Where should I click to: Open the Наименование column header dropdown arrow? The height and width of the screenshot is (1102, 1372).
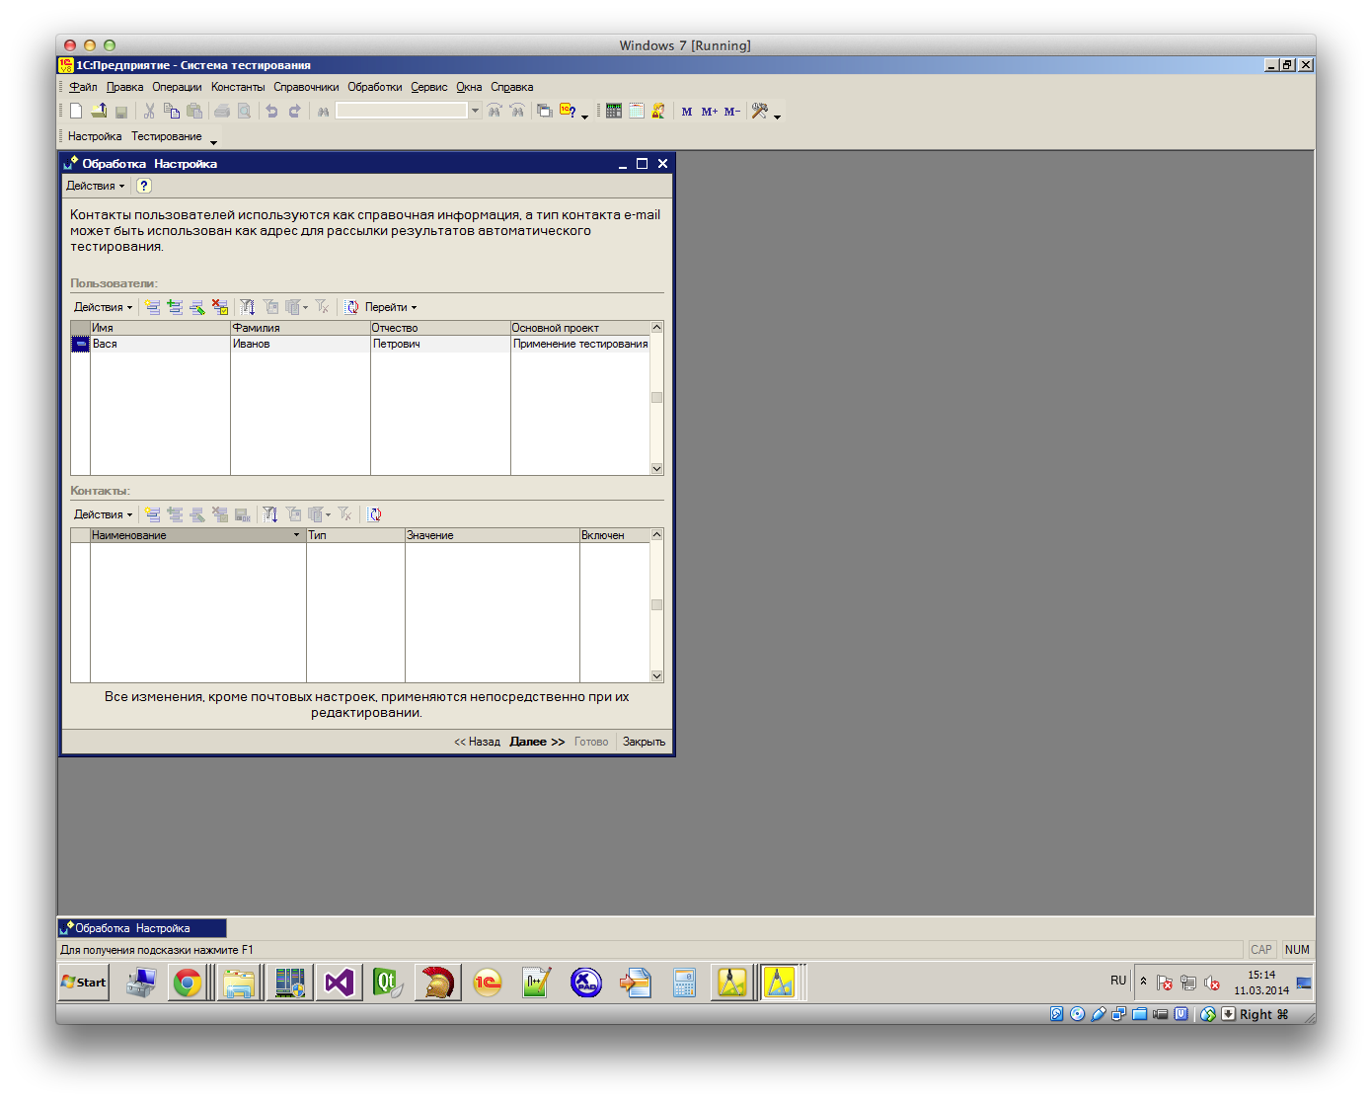tap(296, 535)
